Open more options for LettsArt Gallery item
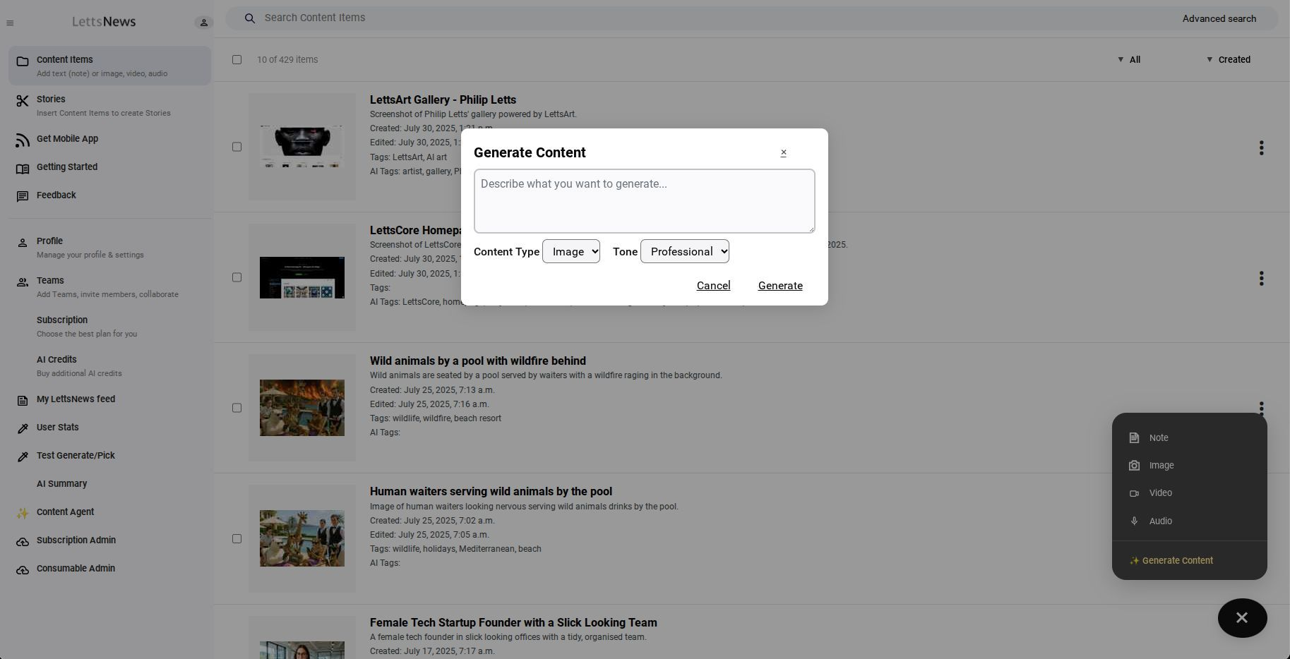Image resolution: width=1290 pixels, height=659 pixels. coord(1261,147)
